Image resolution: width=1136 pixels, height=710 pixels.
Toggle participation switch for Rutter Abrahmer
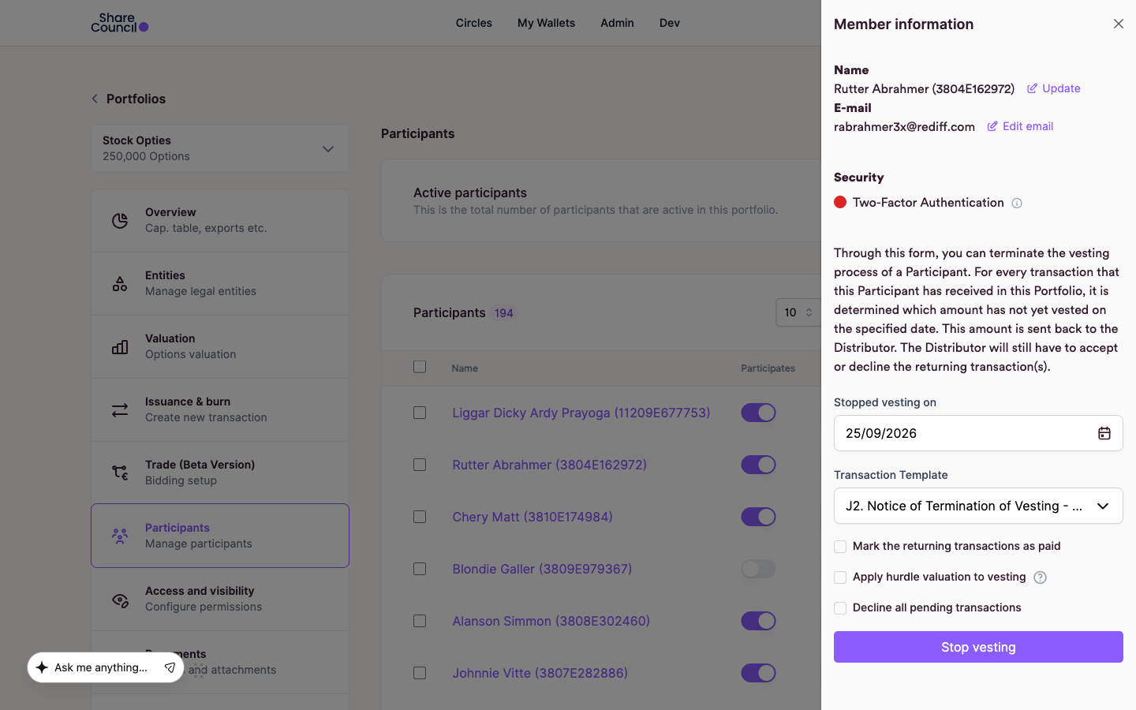click(x=758, y=465)
